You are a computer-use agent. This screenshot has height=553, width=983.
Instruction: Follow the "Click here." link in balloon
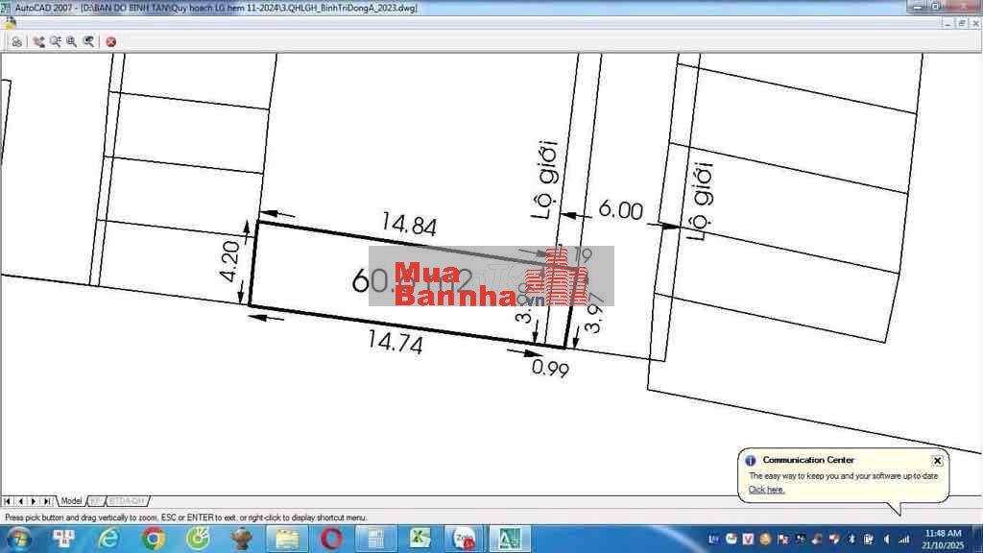coord(766,490)
